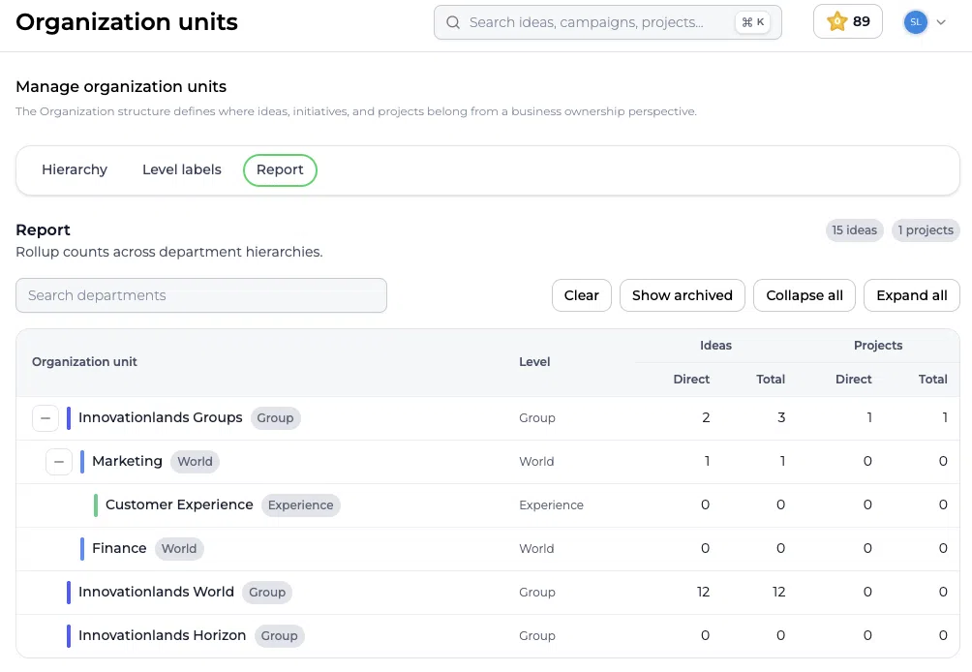Click Show archived
972x672 pixels.
(x=683, y=295)
